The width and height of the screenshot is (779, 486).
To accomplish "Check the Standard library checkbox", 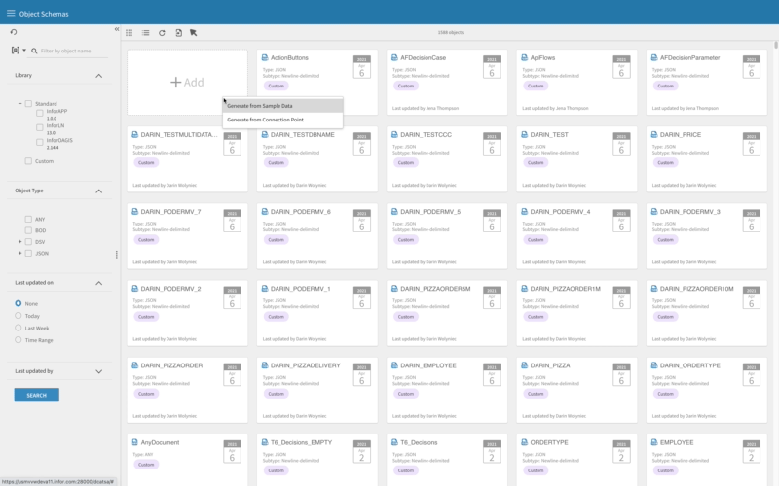I will (28, 103).
